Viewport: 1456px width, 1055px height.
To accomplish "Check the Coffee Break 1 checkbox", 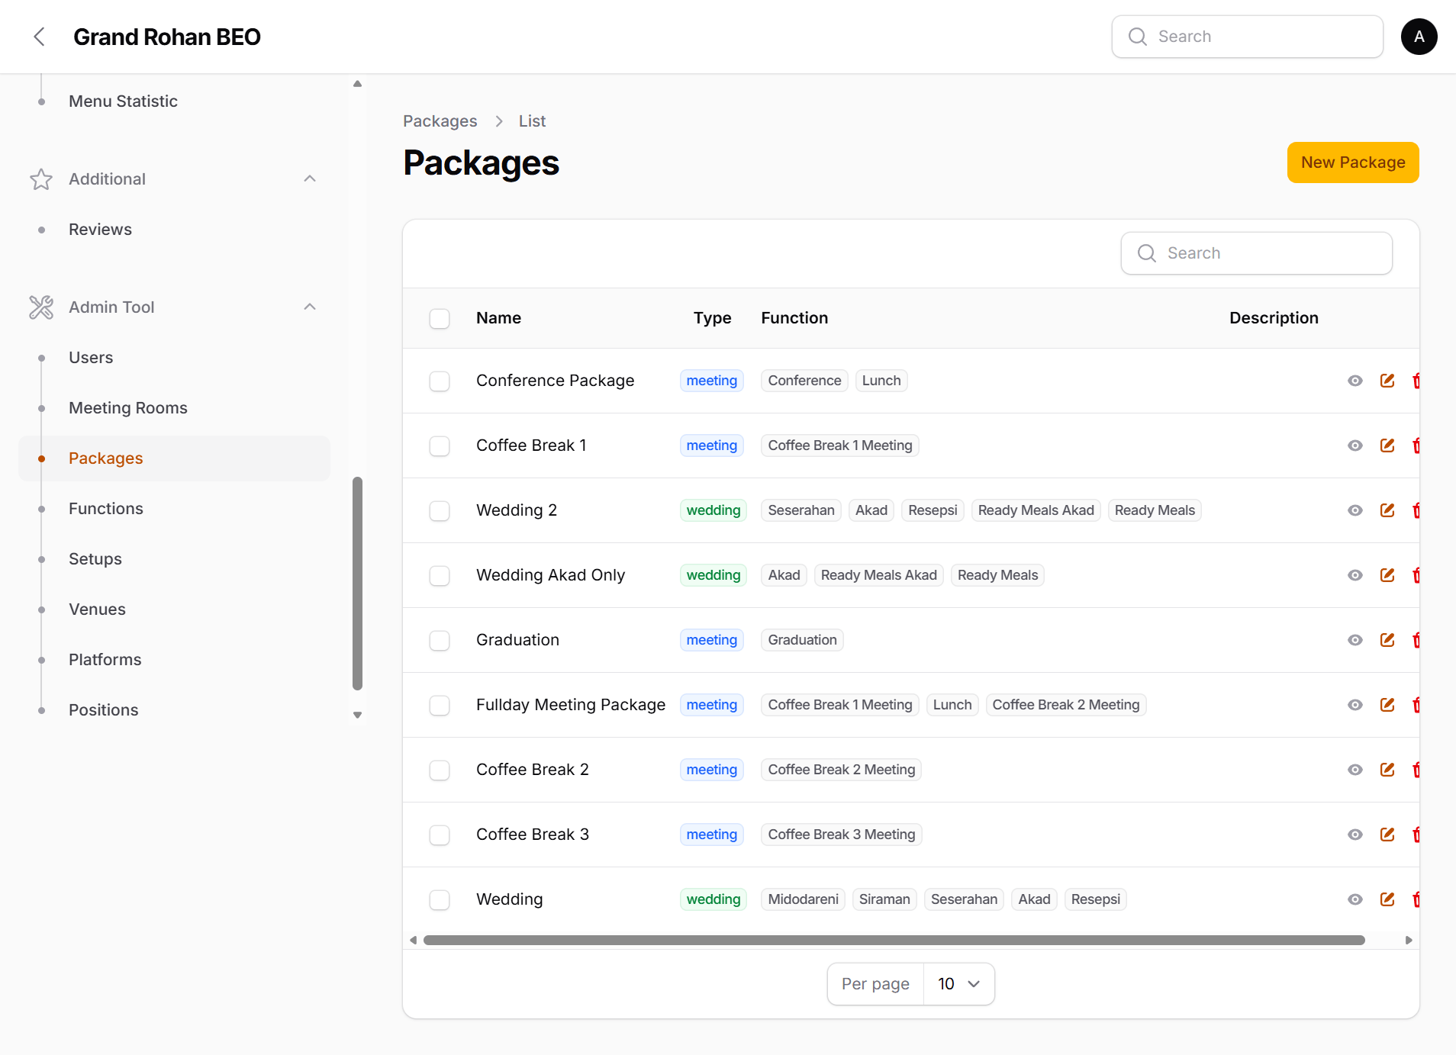I will pyautogui.click(x=440, y=445).
